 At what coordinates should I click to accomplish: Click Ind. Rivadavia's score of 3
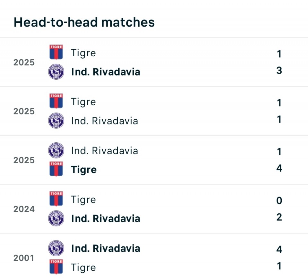[x=279, y=70]
